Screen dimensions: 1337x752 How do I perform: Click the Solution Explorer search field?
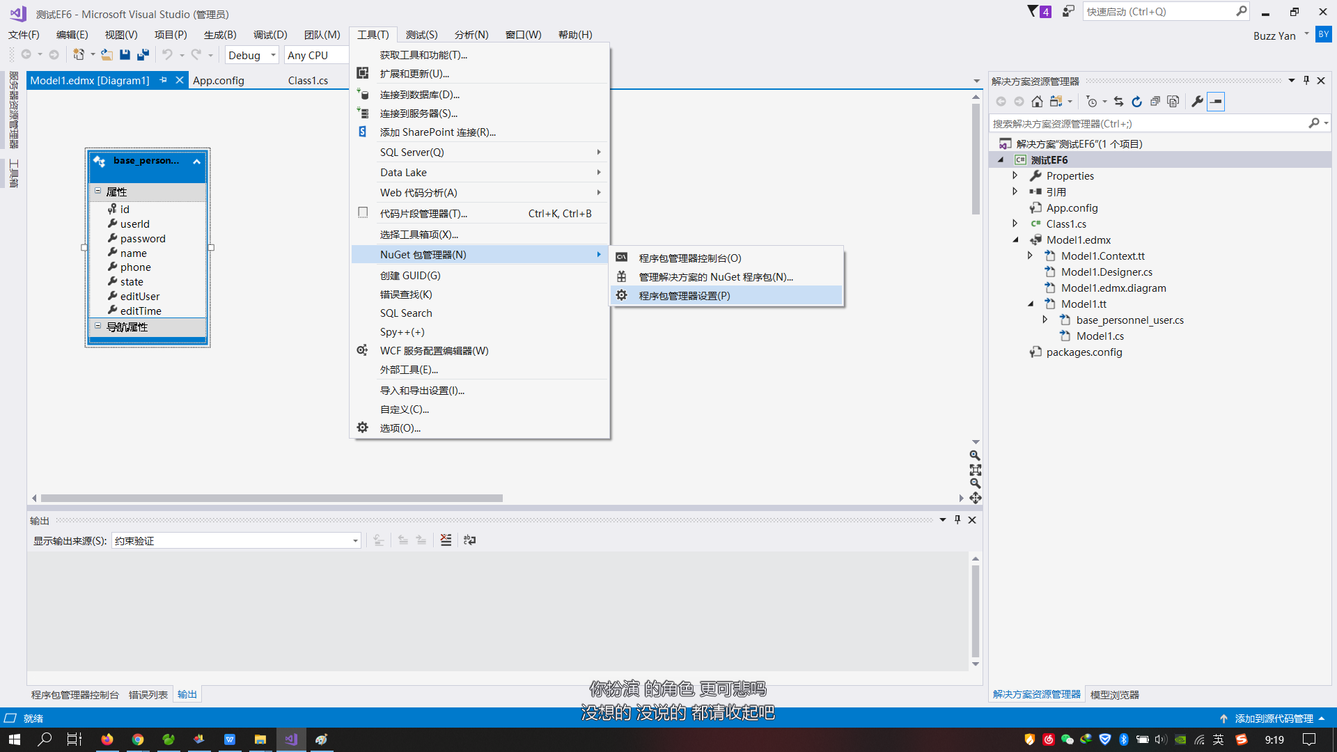point(1149,124)
